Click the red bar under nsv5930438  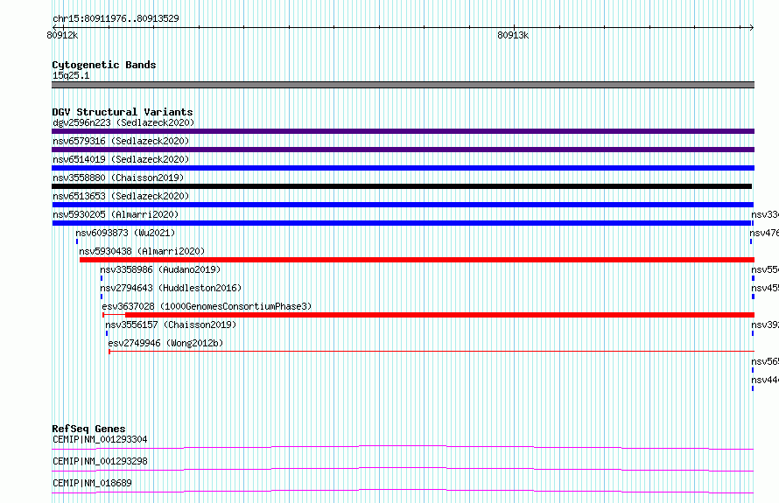pyautogui.click(x=417, y=260)
